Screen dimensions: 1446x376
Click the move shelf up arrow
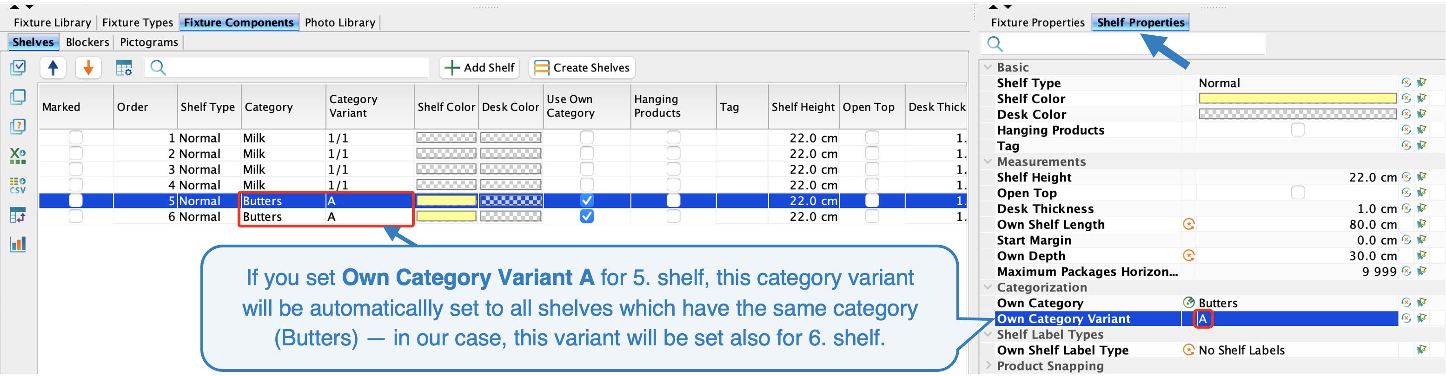click(x=53, y=68)
